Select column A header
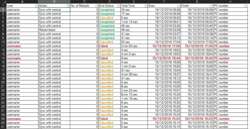The width and height of the screenshot is (250, 129). tap(22, 2)
